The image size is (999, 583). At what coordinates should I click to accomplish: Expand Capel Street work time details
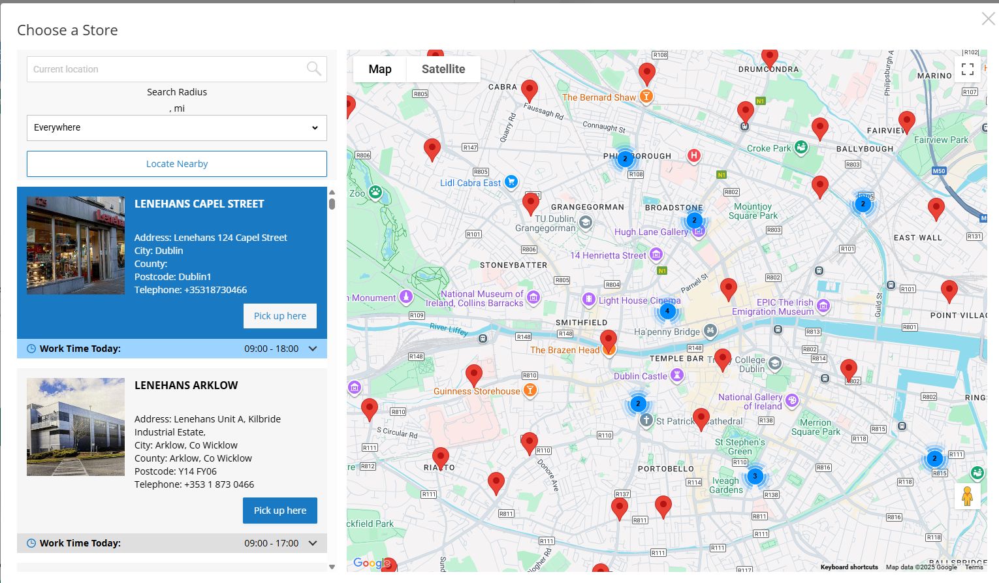click(x=313, y=349)
